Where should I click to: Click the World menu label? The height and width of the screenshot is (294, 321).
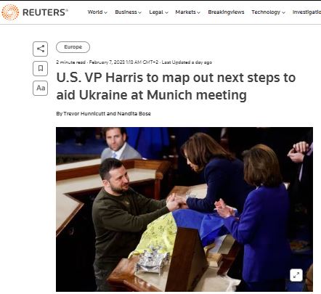[95, 12]
